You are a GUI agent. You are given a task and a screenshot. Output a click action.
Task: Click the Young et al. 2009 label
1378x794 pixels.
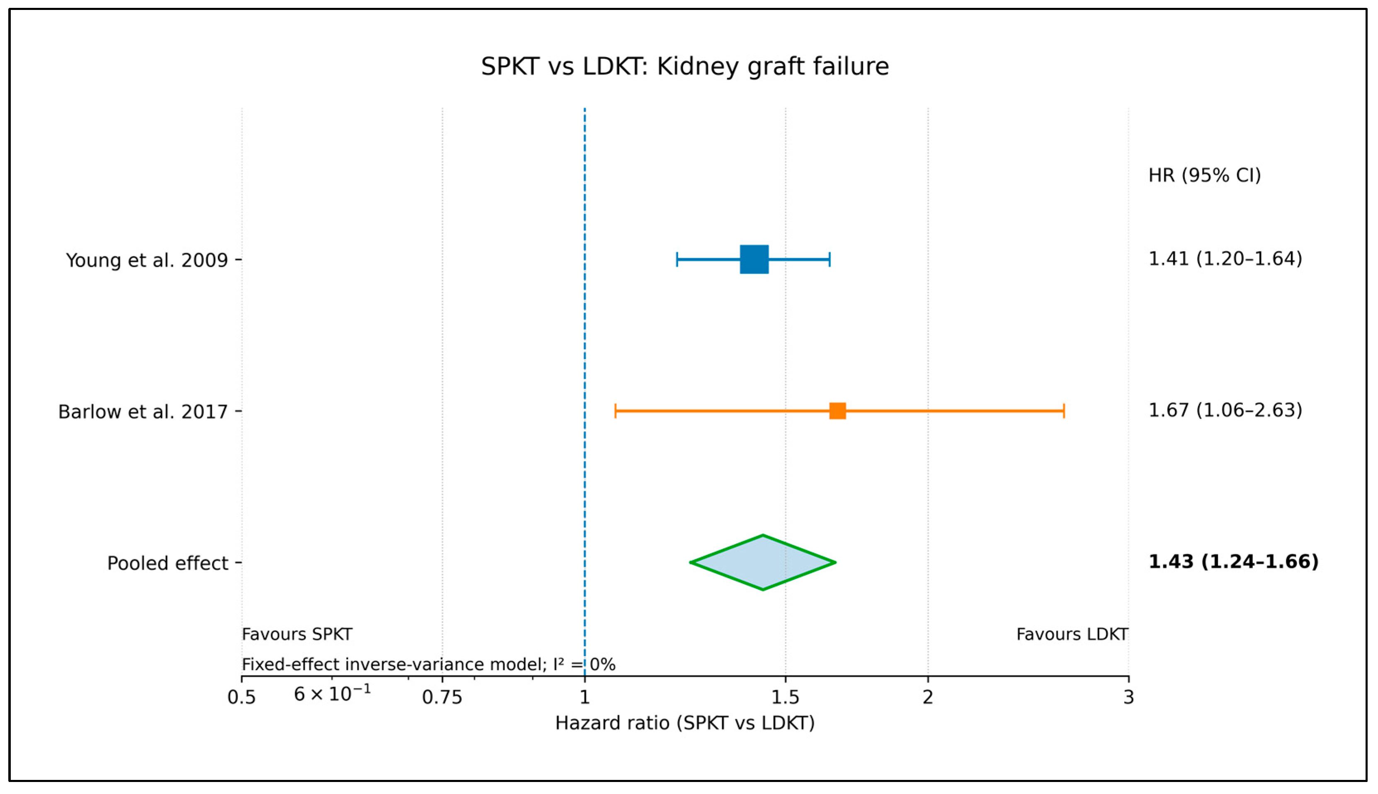(x=147, y=260)
